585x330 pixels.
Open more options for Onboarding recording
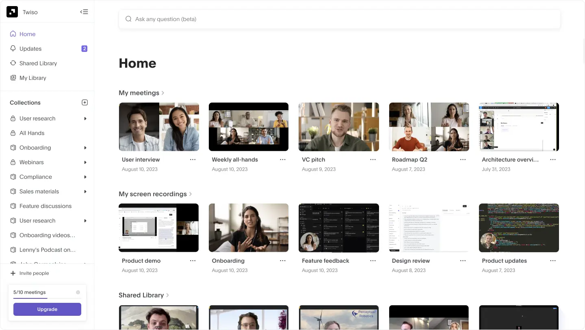(283, 261)
